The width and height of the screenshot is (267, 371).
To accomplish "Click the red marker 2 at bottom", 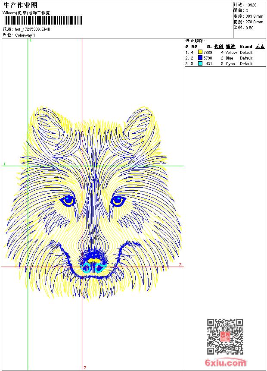I will click(x=84, y=368).
